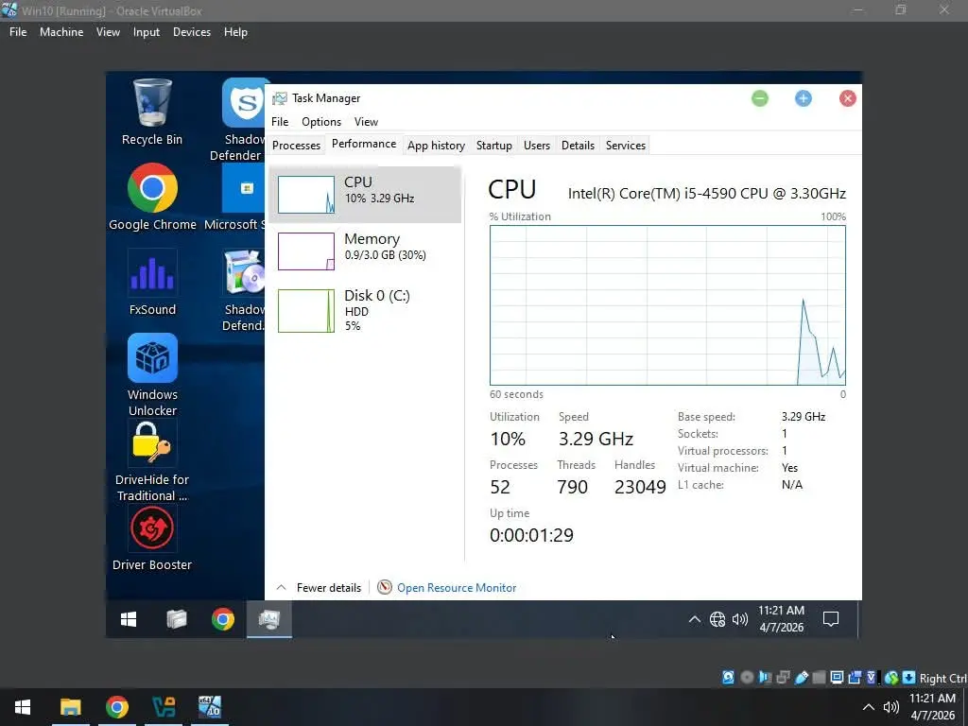Open the guest Action Center notification icon
Viewport: 968px width, 726px height.
(x=831, y=619)
